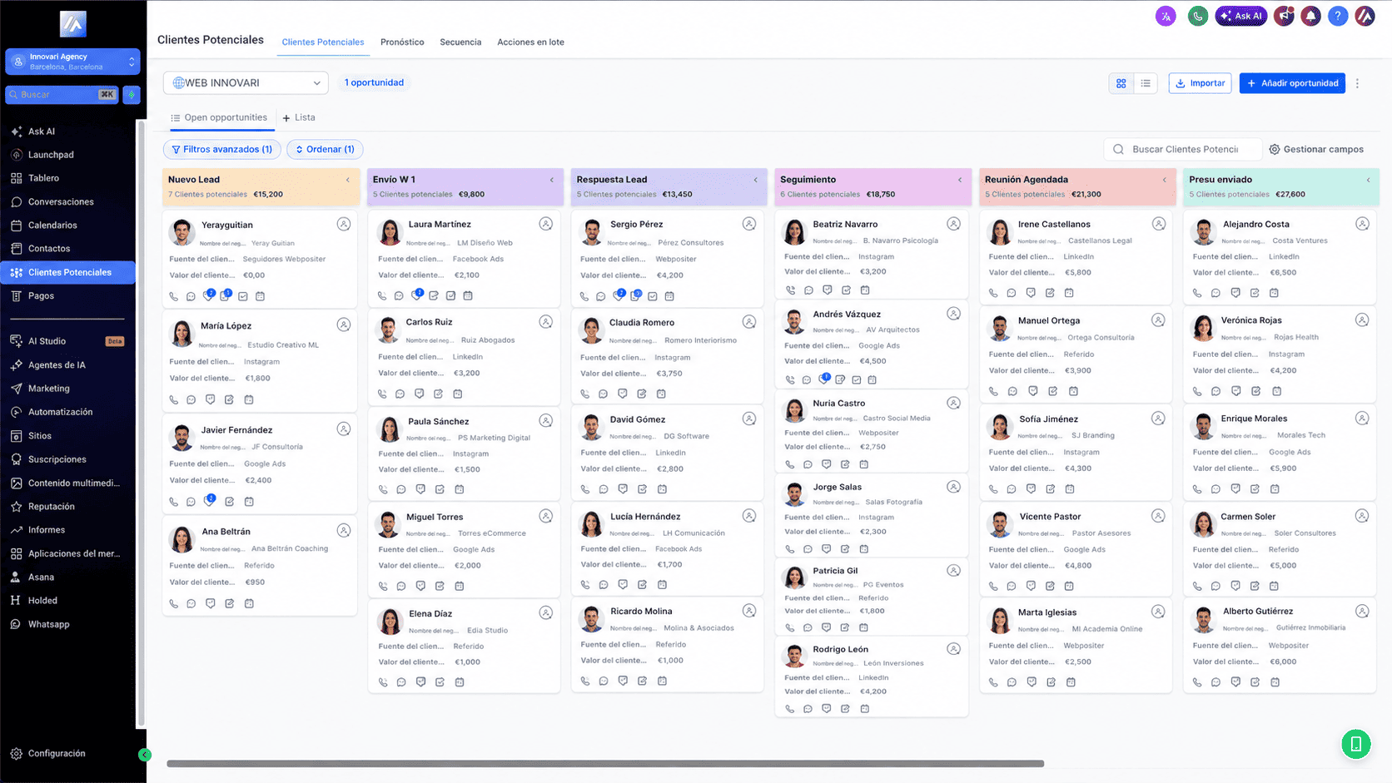Open Pronóstico tab
1392x783 pixels.
402,42
